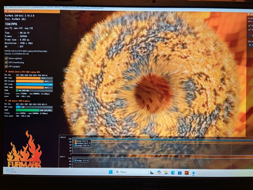
Task: Toggle the checked option starting with b in right panel
Action: pyautogui.click(x=250, y=30)
